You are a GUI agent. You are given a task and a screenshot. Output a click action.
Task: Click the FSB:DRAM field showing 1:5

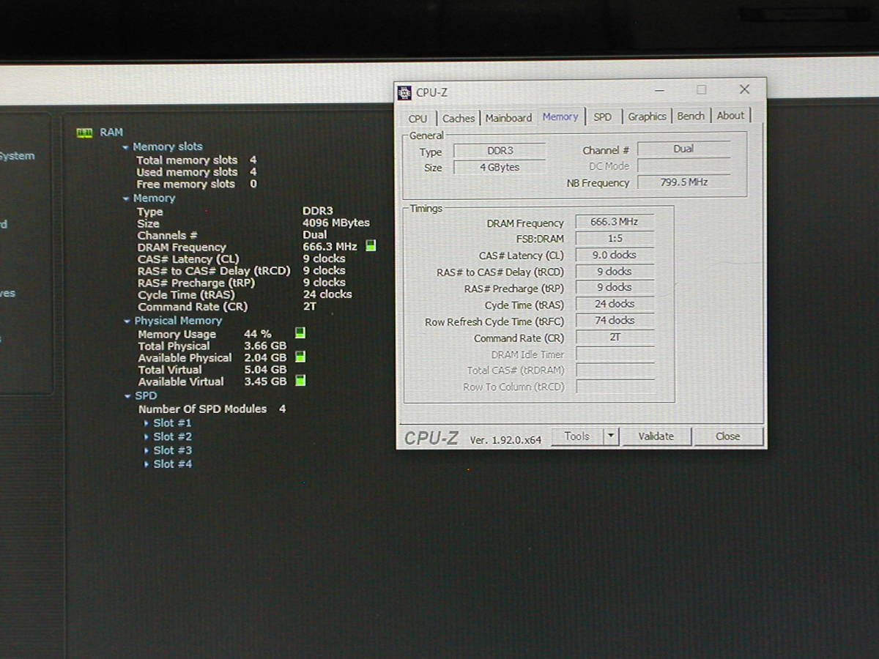(615, 239)
